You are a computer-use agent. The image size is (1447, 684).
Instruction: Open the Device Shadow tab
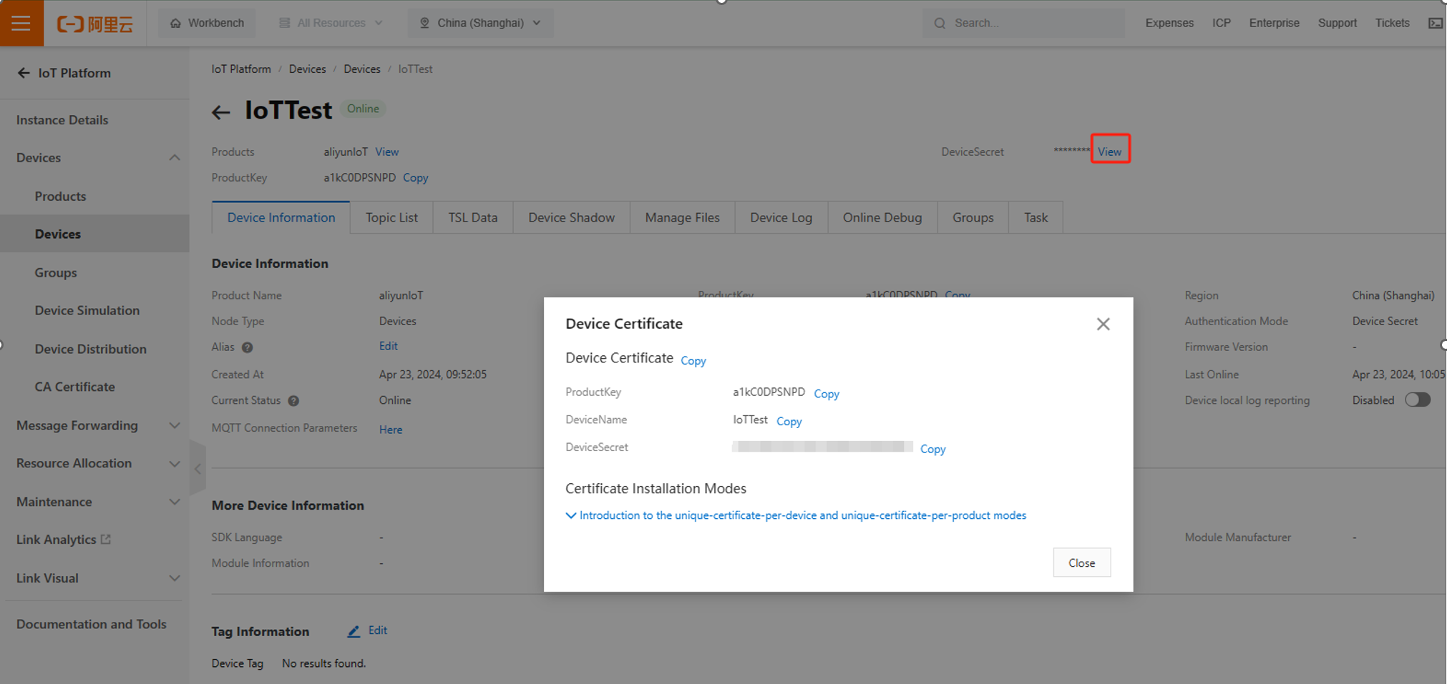tap(571, 217)
